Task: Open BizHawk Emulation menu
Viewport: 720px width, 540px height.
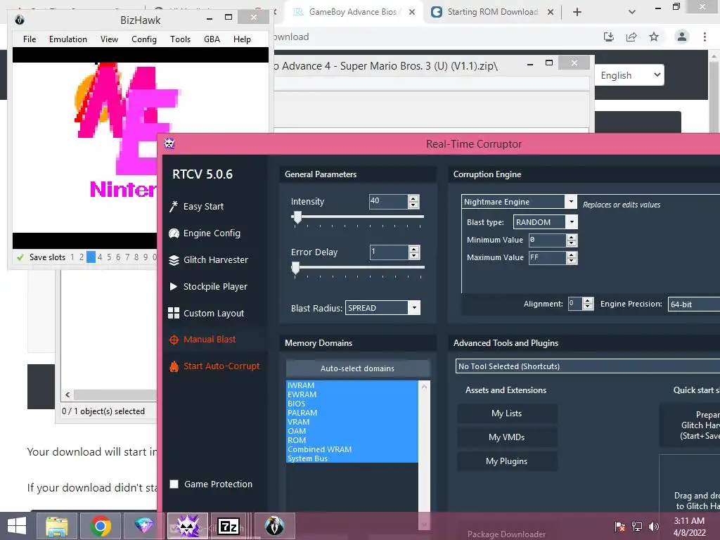Action: (x=68, y=39)
